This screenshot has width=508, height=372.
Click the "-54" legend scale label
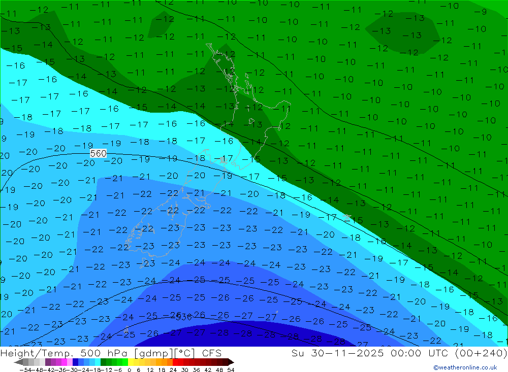(x=25, y=370)
